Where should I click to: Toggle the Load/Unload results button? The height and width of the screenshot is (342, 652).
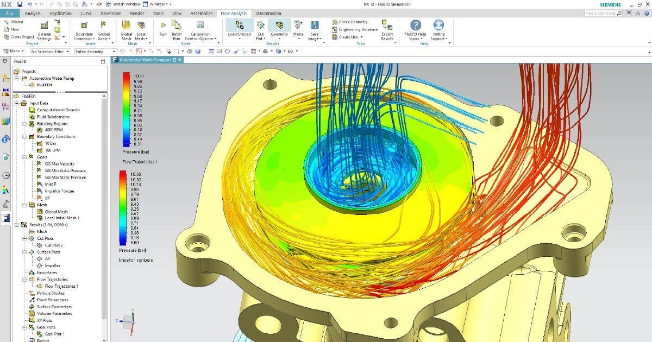click(x=239, y=26)
